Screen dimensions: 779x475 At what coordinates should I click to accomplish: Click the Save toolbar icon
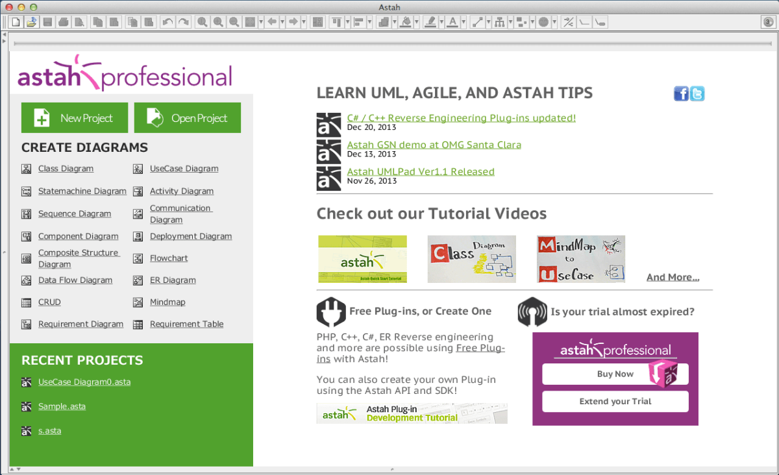point(48,21)
